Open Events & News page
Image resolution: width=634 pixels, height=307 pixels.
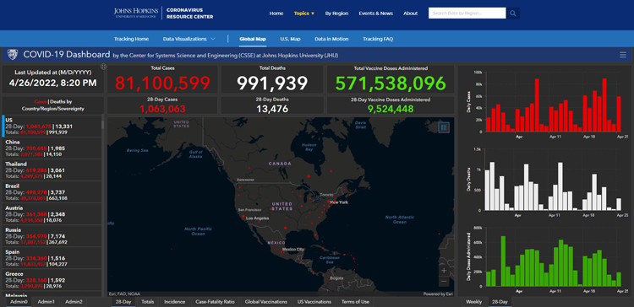coord(375,13)
